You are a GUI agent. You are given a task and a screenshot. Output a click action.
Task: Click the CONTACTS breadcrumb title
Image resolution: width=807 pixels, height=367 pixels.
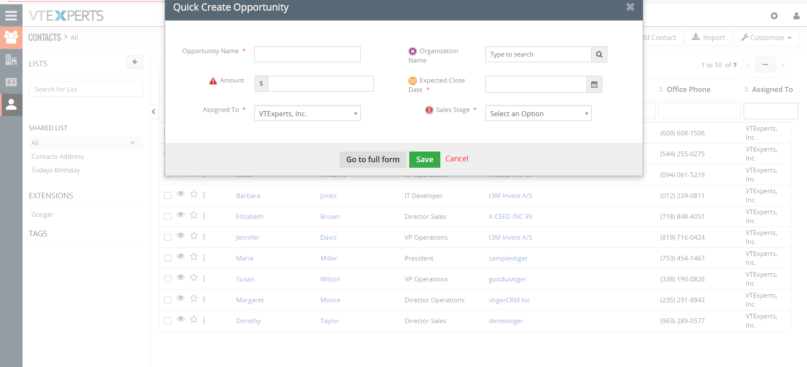[x=45, y=37]
